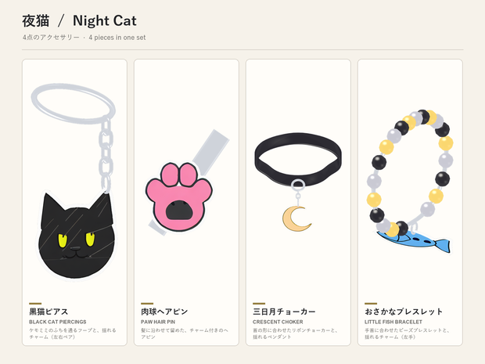Click the CRESCENT CHOKER subtitle
Image resolution: width=485 pixels, height=364 pixels.
click(278, 322)
